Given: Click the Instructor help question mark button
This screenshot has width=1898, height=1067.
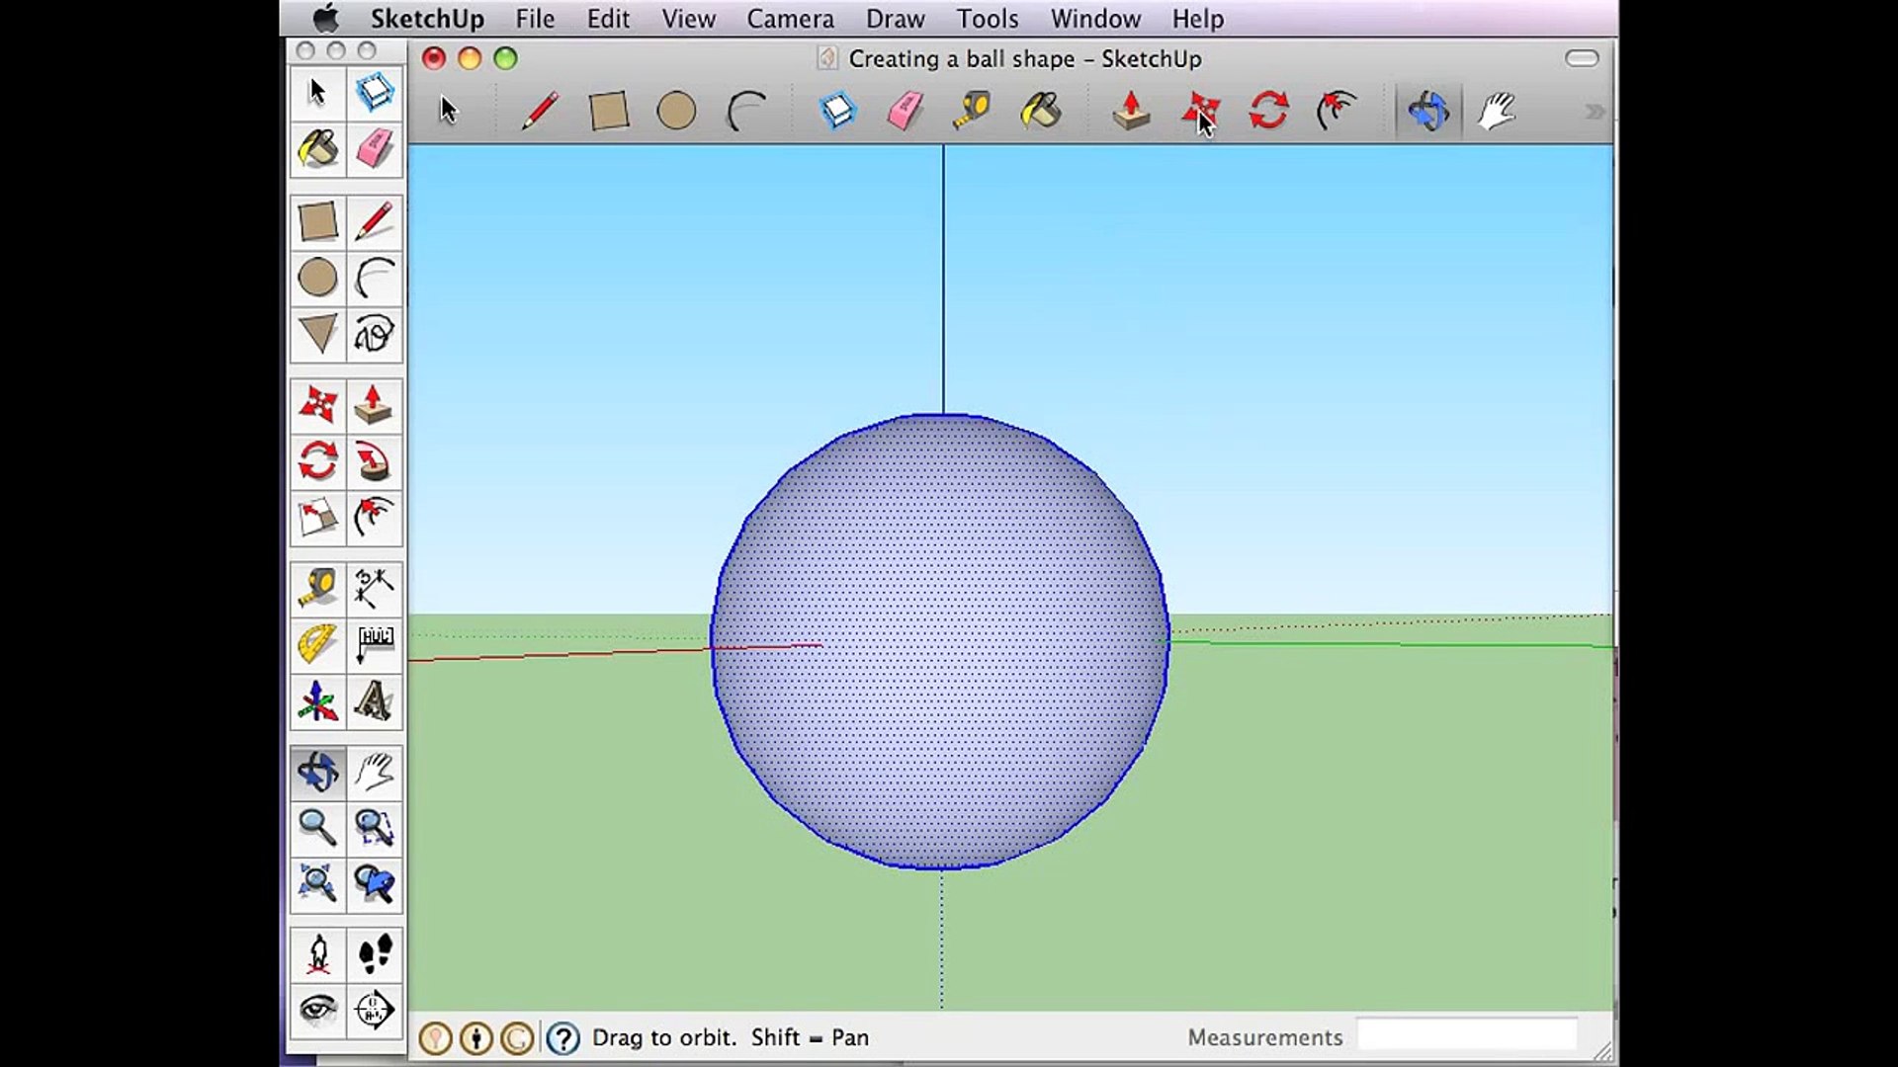Looking at the screenshot, I should [x=562, y=1037].
